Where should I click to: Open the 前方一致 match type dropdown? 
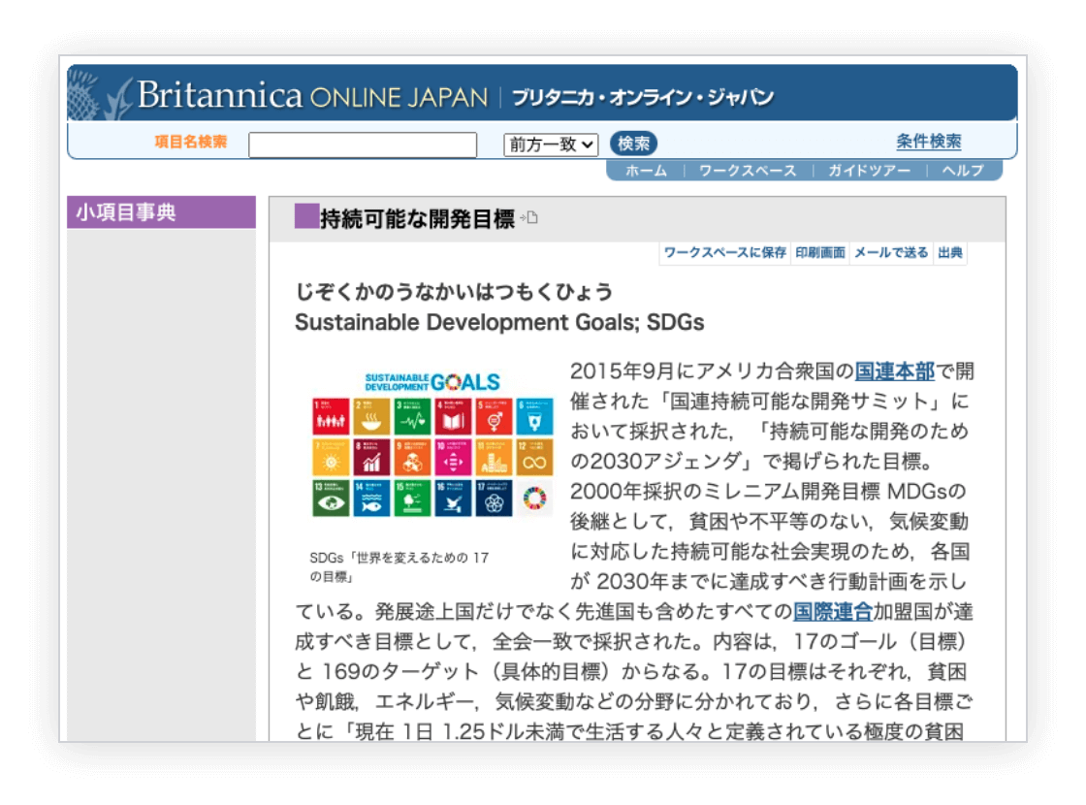[551, 145]
